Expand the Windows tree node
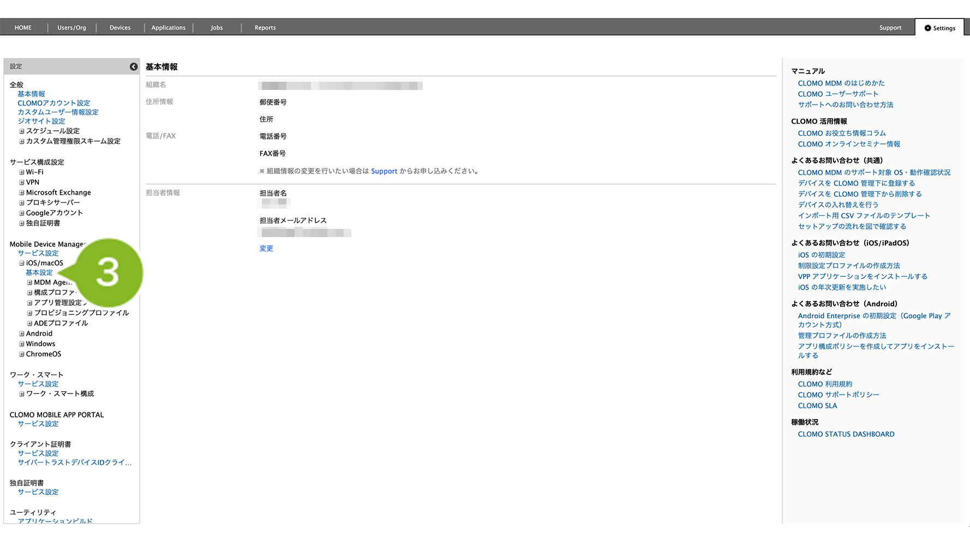Screen dimensions: 970x545 pos(22,344)
